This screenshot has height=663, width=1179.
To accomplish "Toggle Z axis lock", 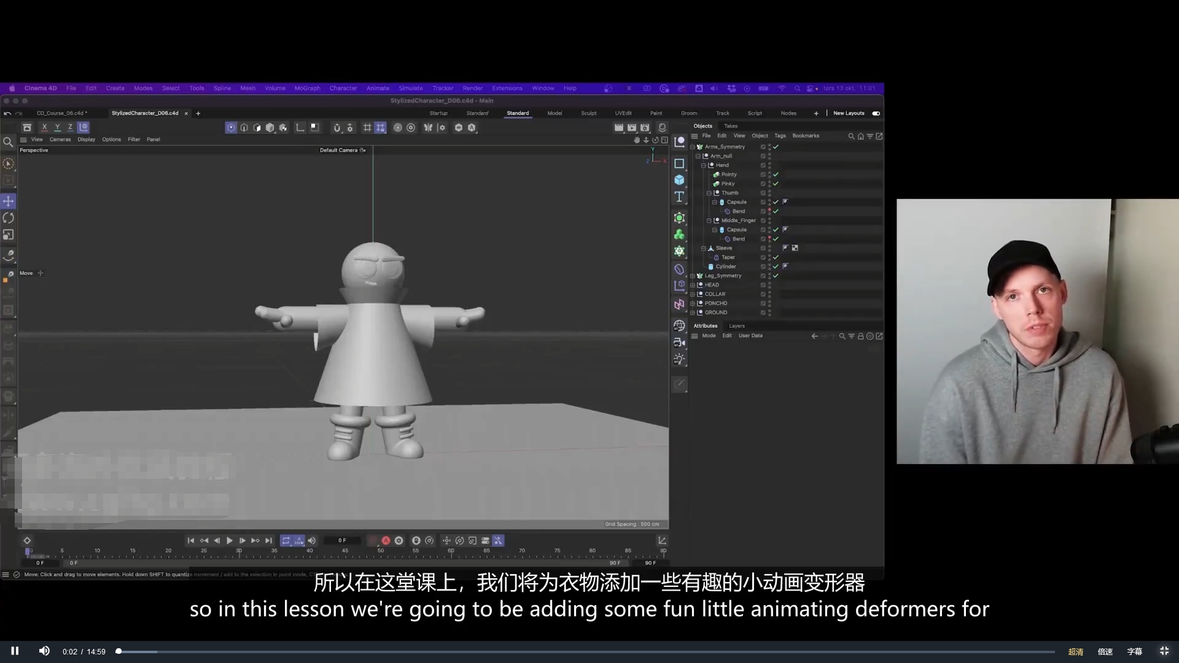I will 70,128.
